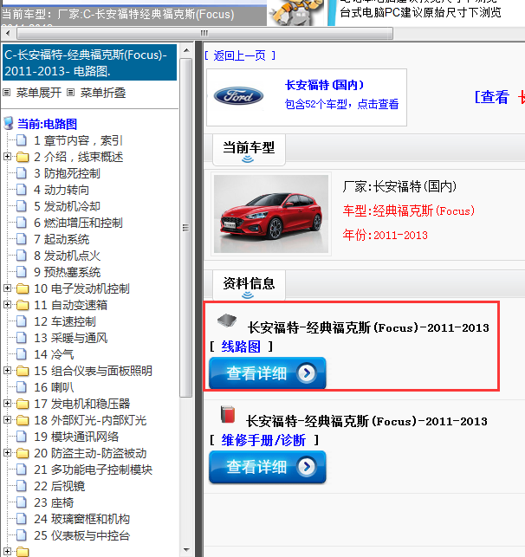The width and height of the screenshot is (525, 557).
Task: Expand the 2 介绍，线束概述 node
Action: pyautogui.click(x=7, y=156)
